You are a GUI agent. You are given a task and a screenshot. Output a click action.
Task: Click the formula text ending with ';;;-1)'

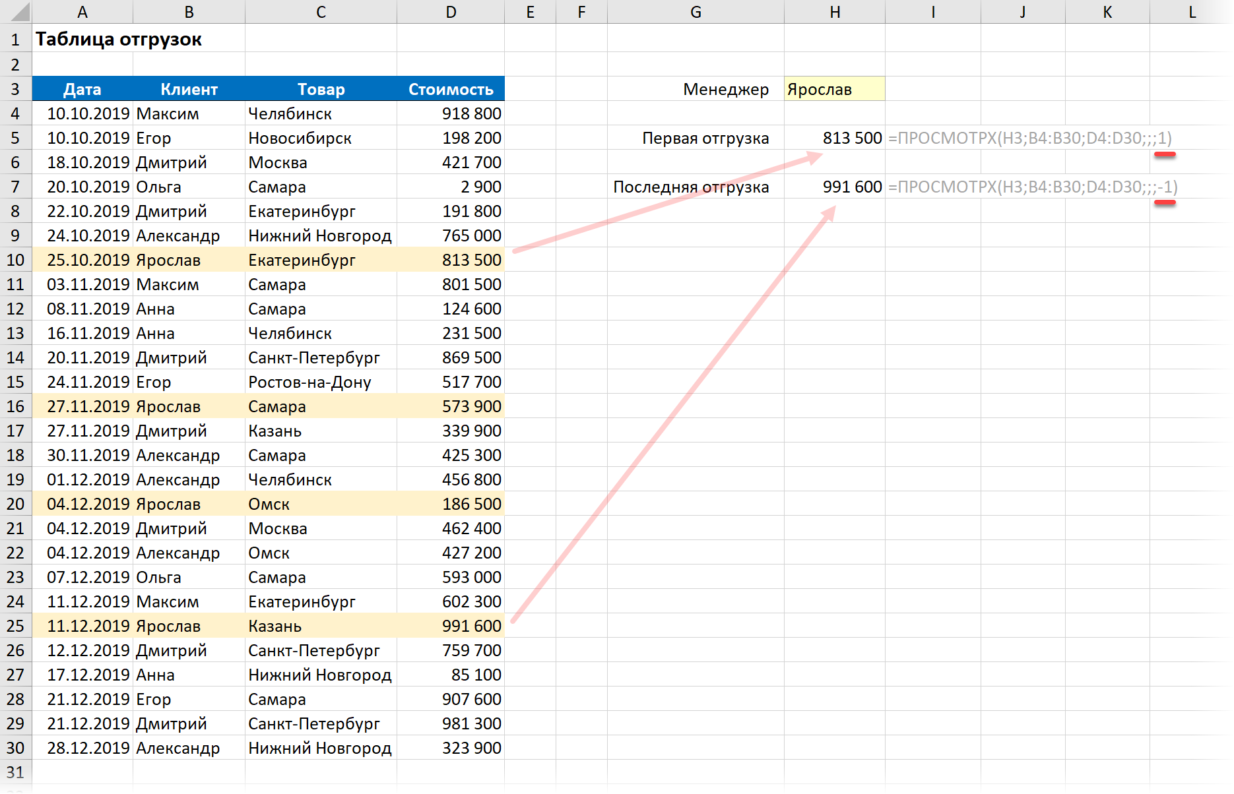(1033, 187)
